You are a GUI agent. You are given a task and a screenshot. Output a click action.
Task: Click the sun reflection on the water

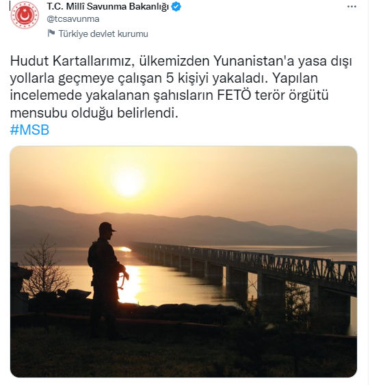point(131,284)
